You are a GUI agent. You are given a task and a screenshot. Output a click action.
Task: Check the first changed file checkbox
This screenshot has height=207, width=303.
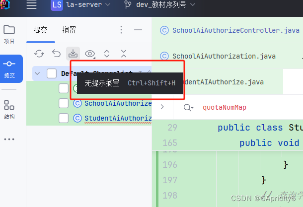(64, 88)
